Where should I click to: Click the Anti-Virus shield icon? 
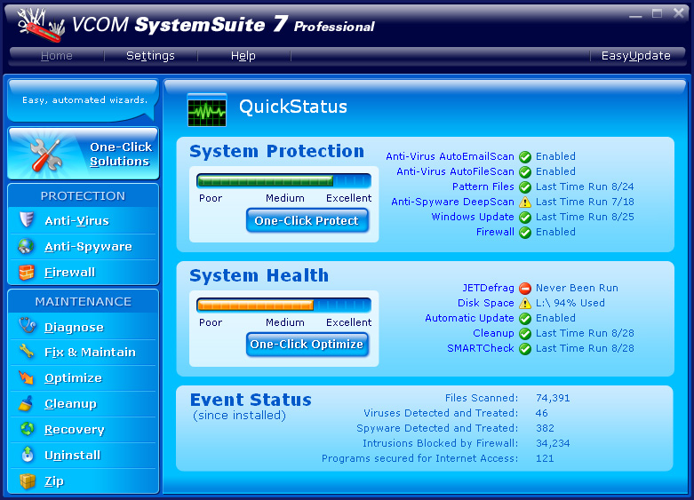[x=27, y=219]
